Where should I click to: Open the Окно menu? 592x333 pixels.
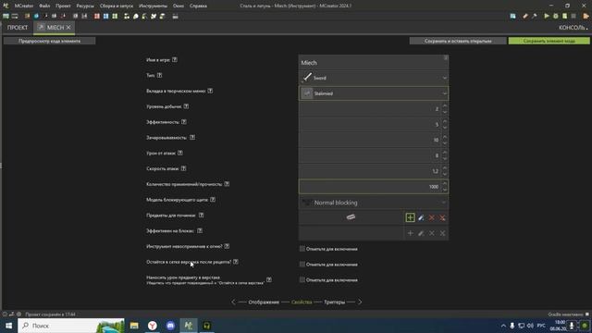[x=179, y=6]
